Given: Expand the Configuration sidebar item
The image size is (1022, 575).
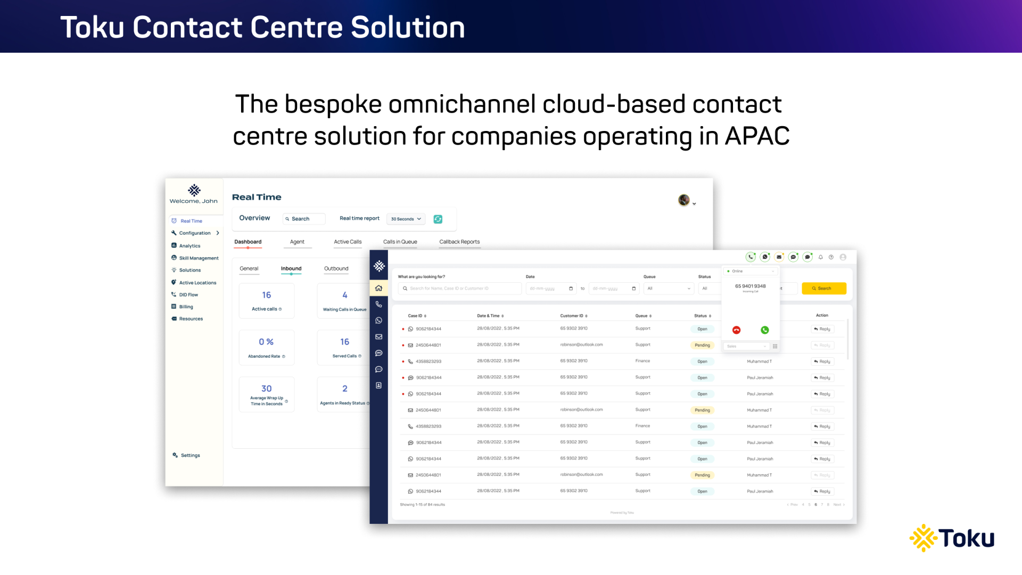Looking at the screenshot, I should tap(195, 233).
